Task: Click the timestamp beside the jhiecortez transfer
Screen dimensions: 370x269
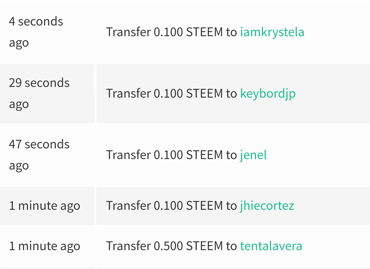Action: (45, 206)
